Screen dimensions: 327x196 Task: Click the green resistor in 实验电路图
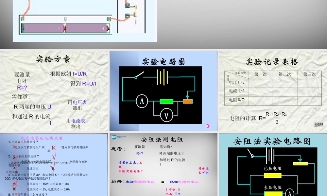166,102
